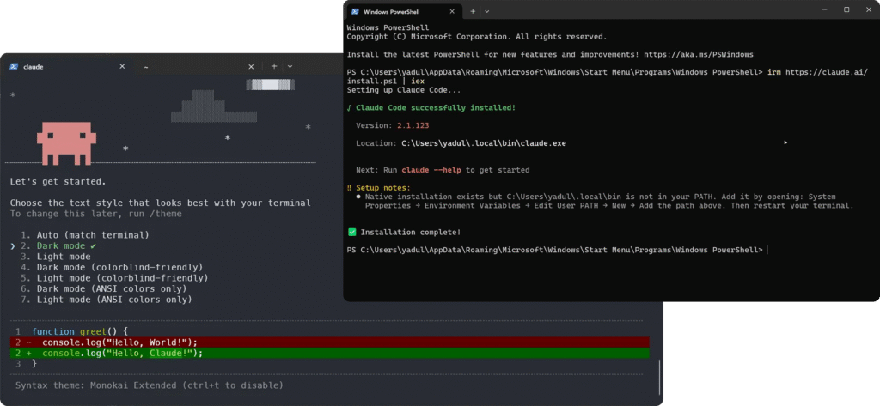This screenshot has height=406, width=880.
Task: Click 'function greet() {' code line
Action: coord(80,331)
